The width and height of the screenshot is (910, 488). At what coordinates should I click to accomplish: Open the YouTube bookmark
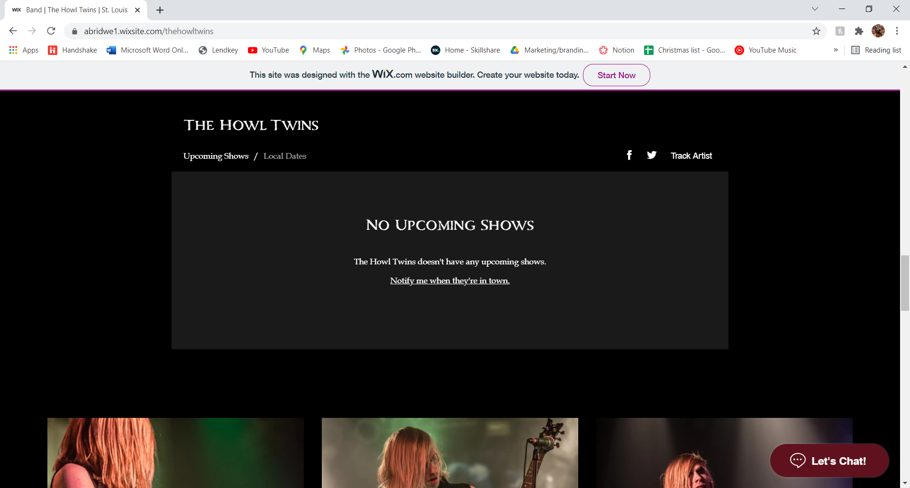click(x=269, y=50)
